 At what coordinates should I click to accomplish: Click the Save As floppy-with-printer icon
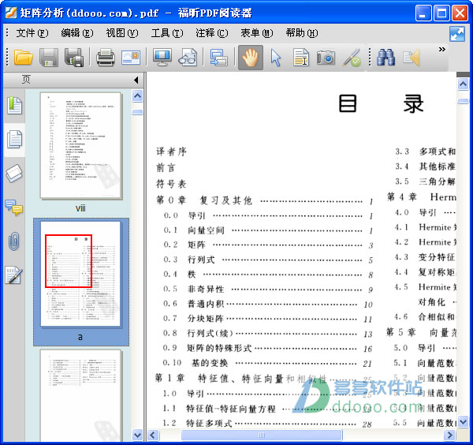pos(74,58)
